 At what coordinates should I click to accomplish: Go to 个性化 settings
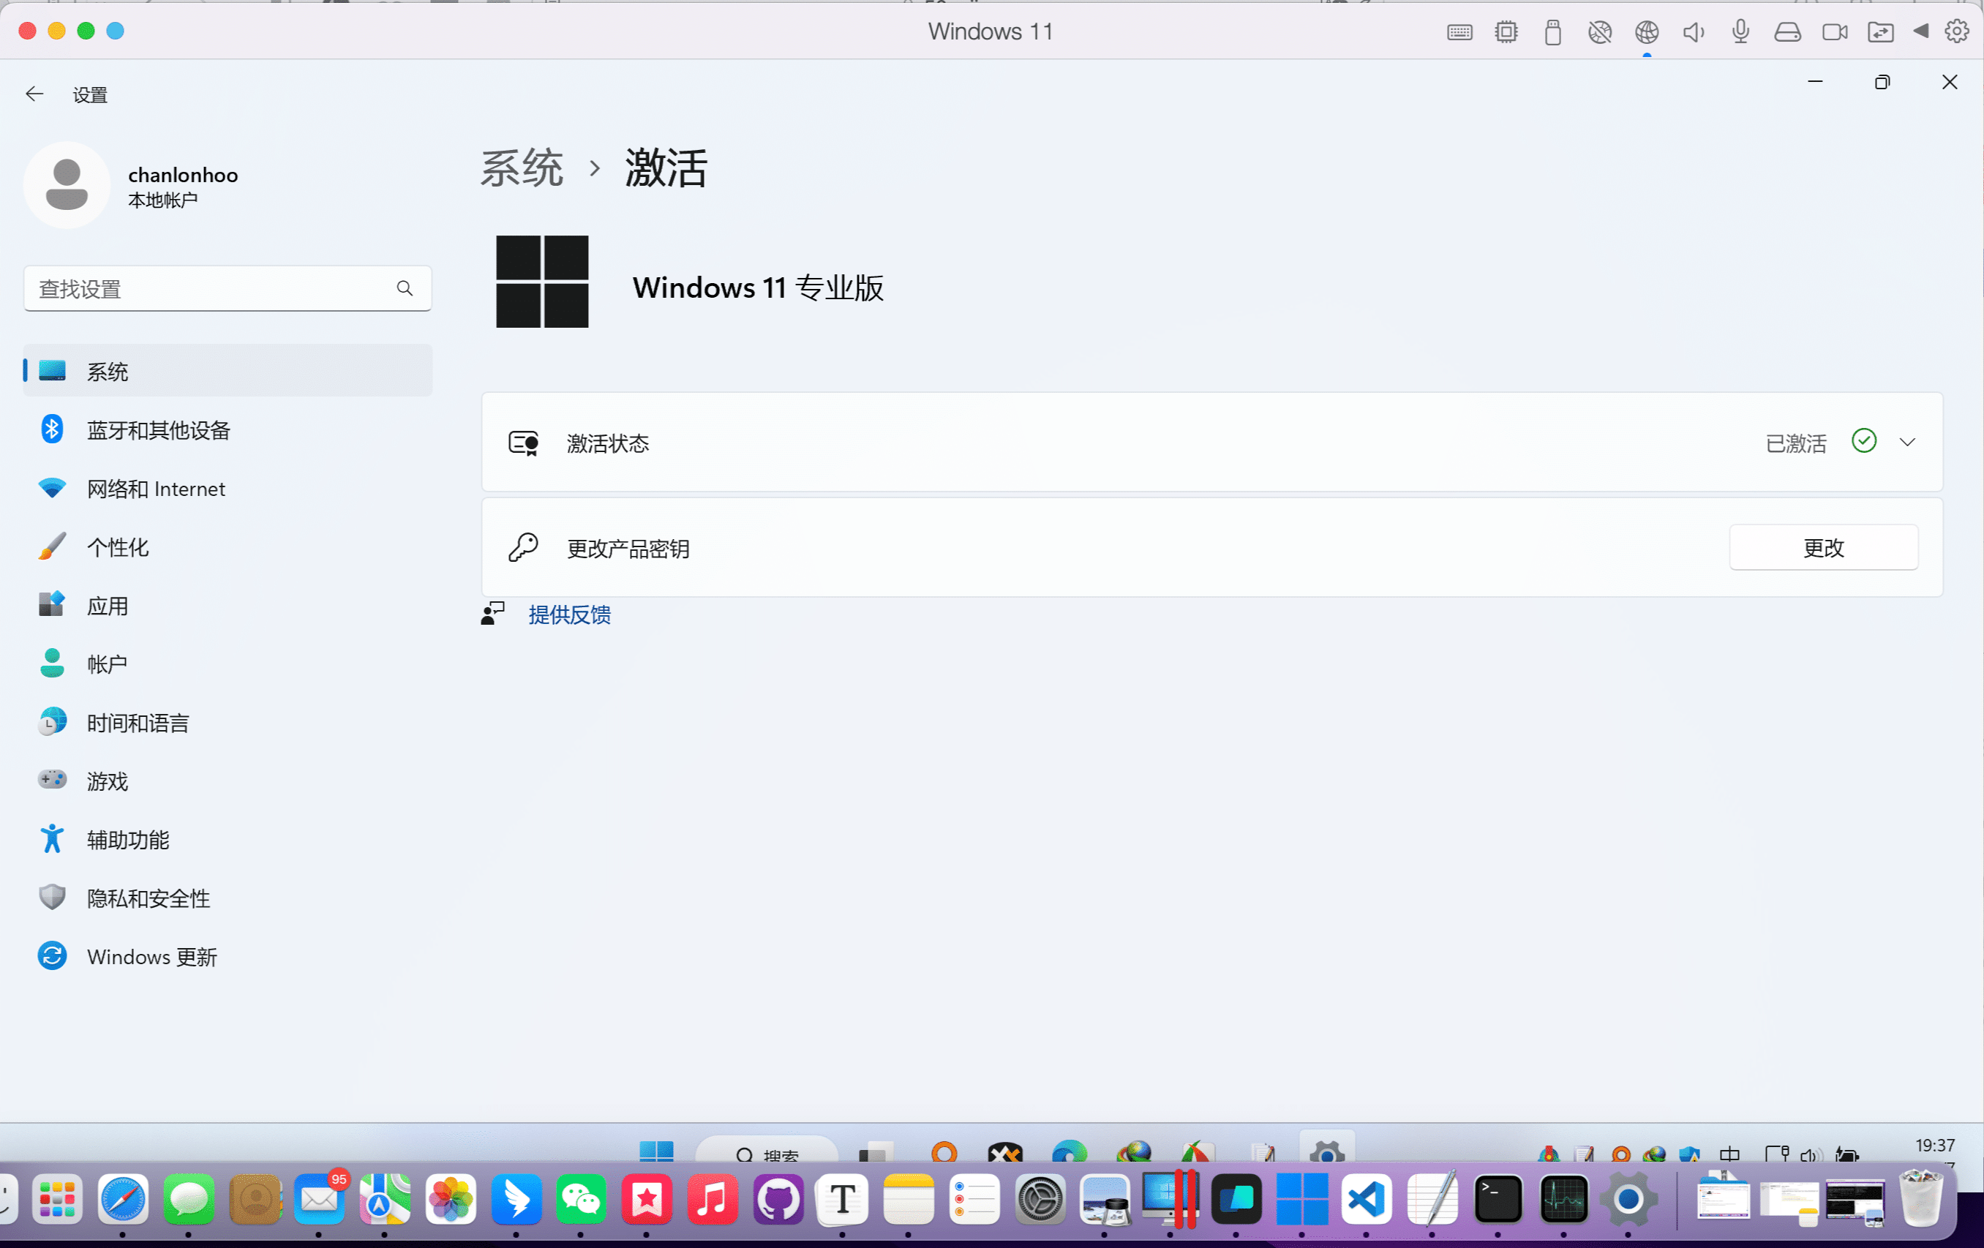tap(228, 546)
